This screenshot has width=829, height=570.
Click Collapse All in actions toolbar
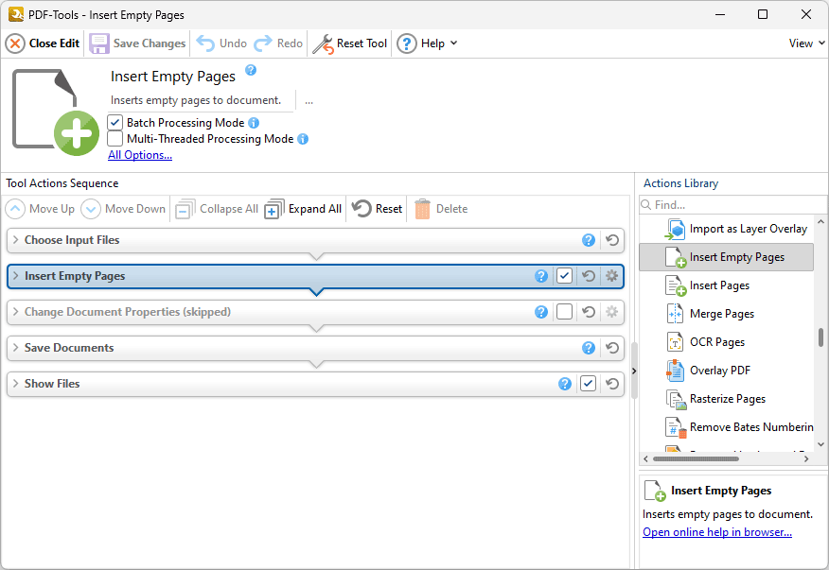coord(217,209)
